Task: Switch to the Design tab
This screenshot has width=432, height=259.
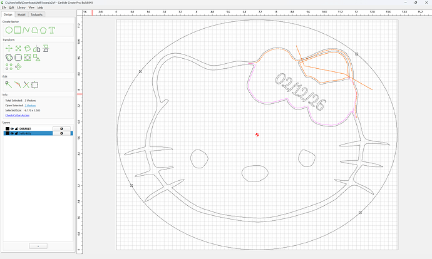Action: 8,14
